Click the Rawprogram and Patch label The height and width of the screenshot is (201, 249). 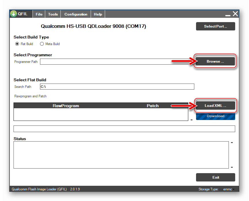tap(30, 96)
